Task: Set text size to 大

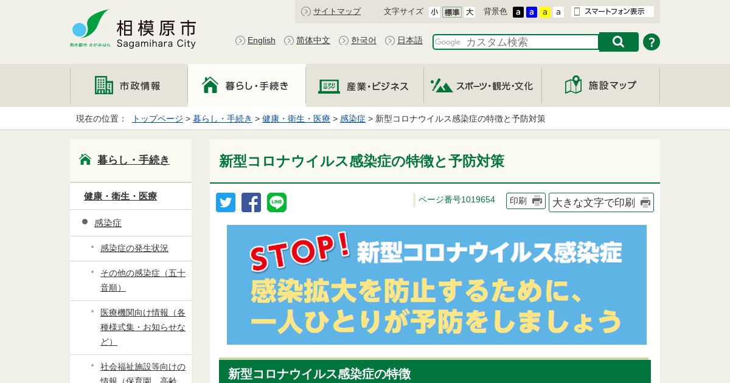Action: pyautogui.click(x=470, y=12)
